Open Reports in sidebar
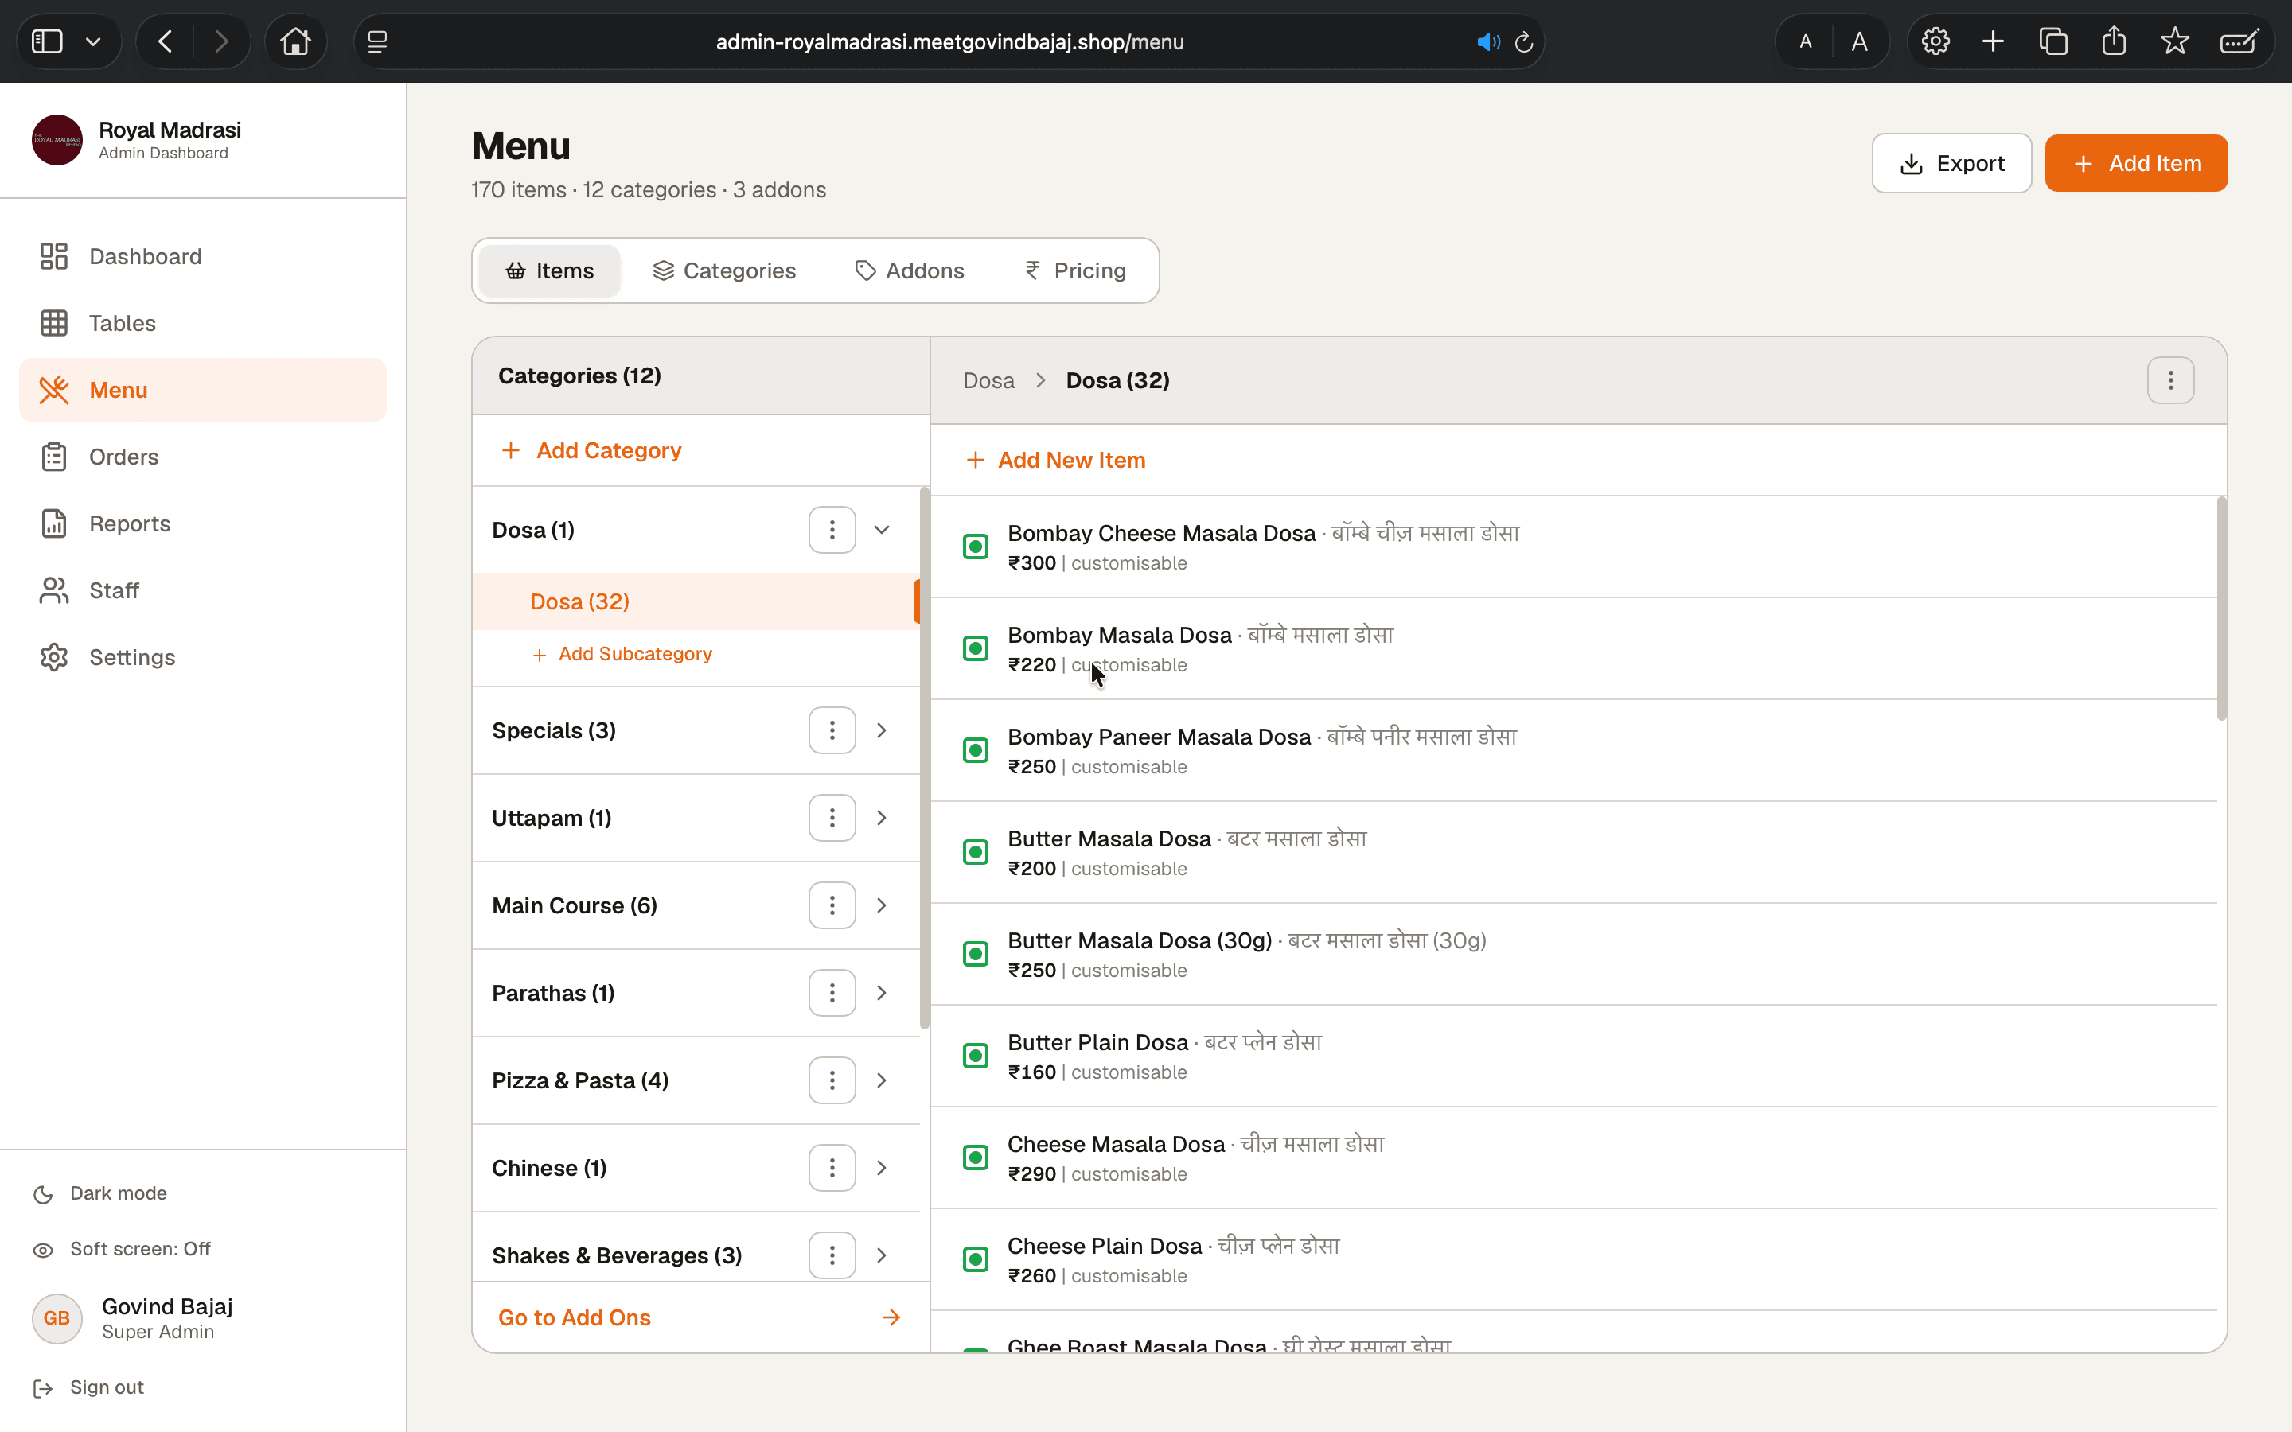 (x=203, y=523)
